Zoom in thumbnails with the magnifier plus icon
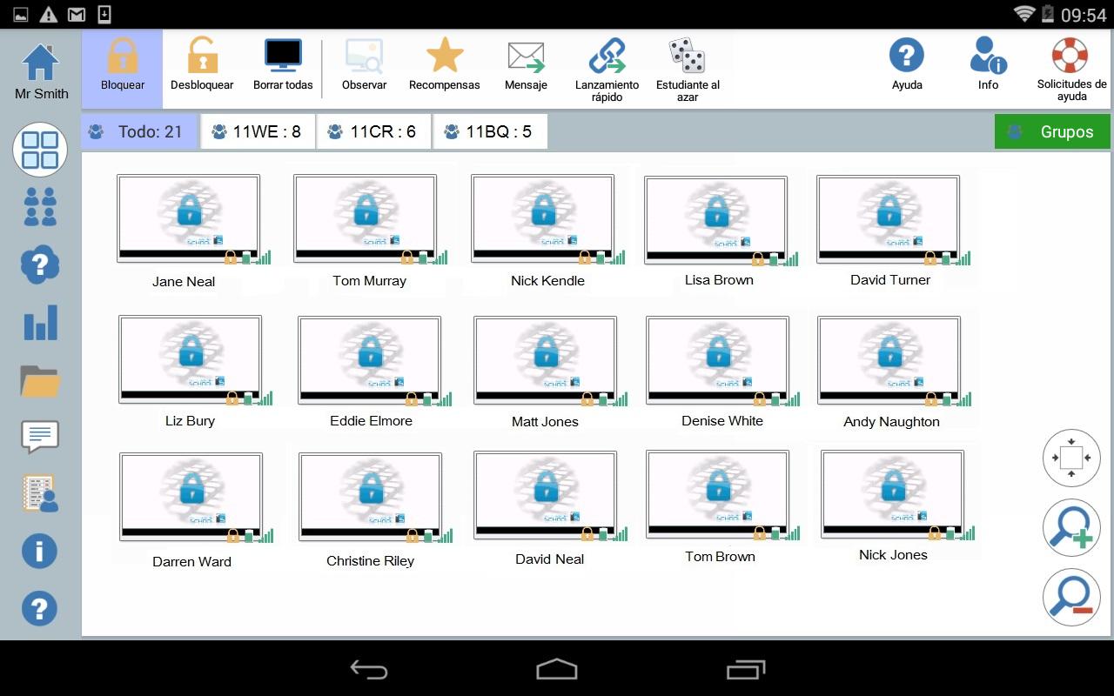The height and width of the screenshot is (696, 1114). coord(1071,527)
